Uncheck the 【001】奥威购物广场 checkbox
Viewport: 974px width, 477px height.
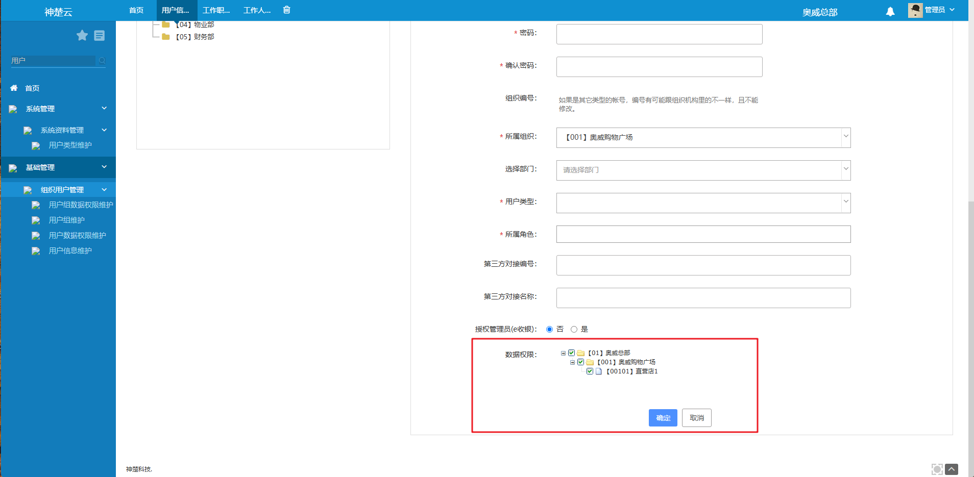pyautogui.click(x=581, y=362)
